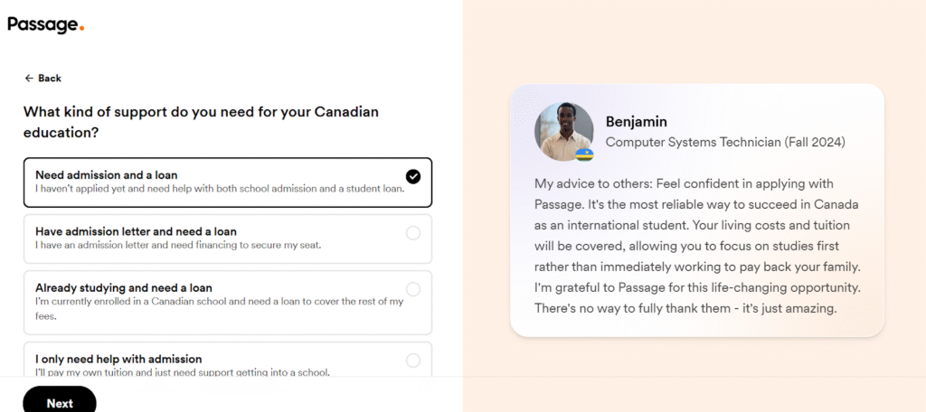The height and width of the screenshot is (412, 926).
Task: Click the testimonial paragraph text
Action: pyautogui.click(x=697, y=246)
